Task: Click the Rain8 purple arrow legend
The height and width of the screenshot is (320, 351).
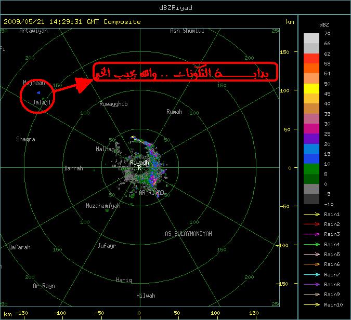Action: [x=311, y=285]
